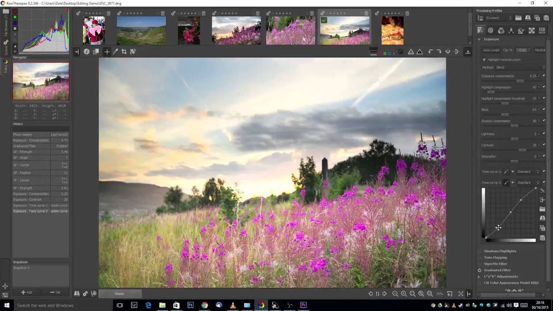Load a processing profile from file
The image size is (553, 311).
(x=518, y=18)
